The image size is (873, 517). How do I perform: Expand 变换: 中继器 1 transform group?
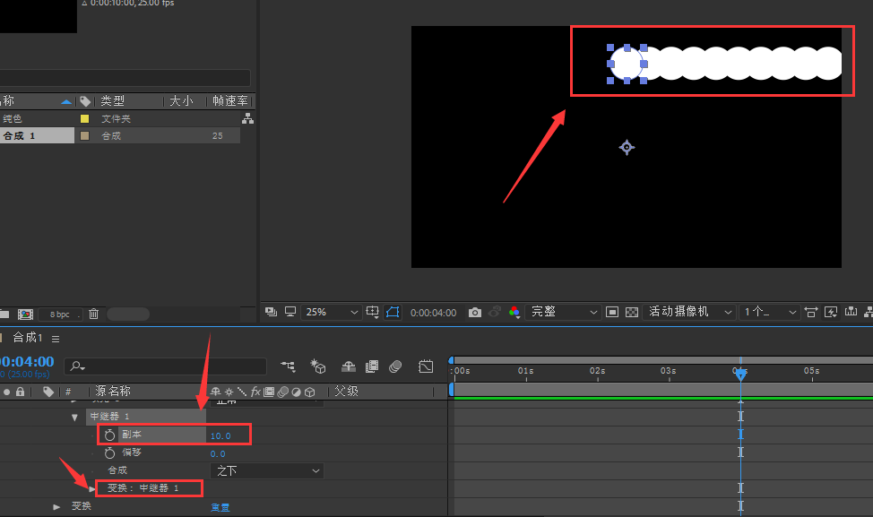click(91, 488)
